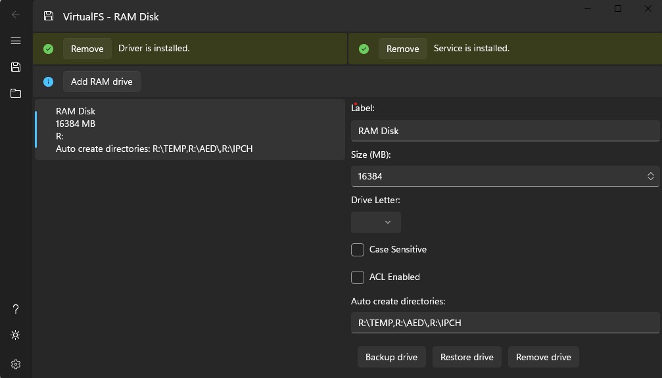Click green check icon beside Driver status
This screenshot has height=378, width=662.
(x=49, y=49)
